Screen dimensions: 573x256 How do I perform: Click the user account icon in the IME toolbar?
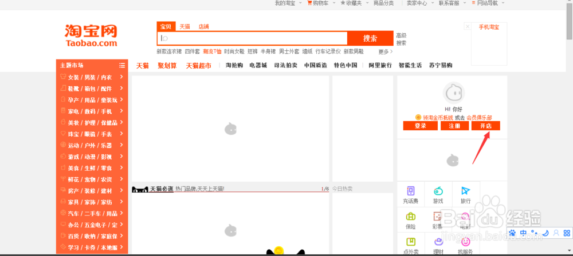coord(556,233)
